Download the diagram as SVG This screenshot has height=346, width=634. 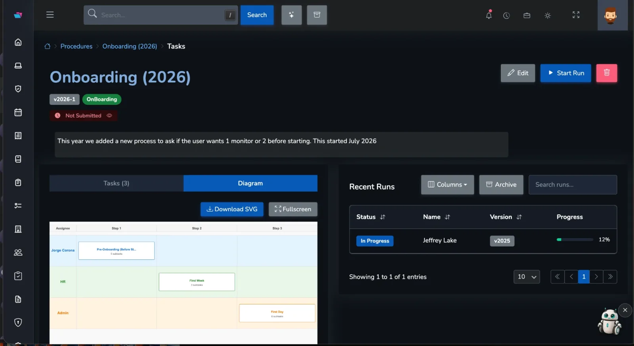point(232,209)
